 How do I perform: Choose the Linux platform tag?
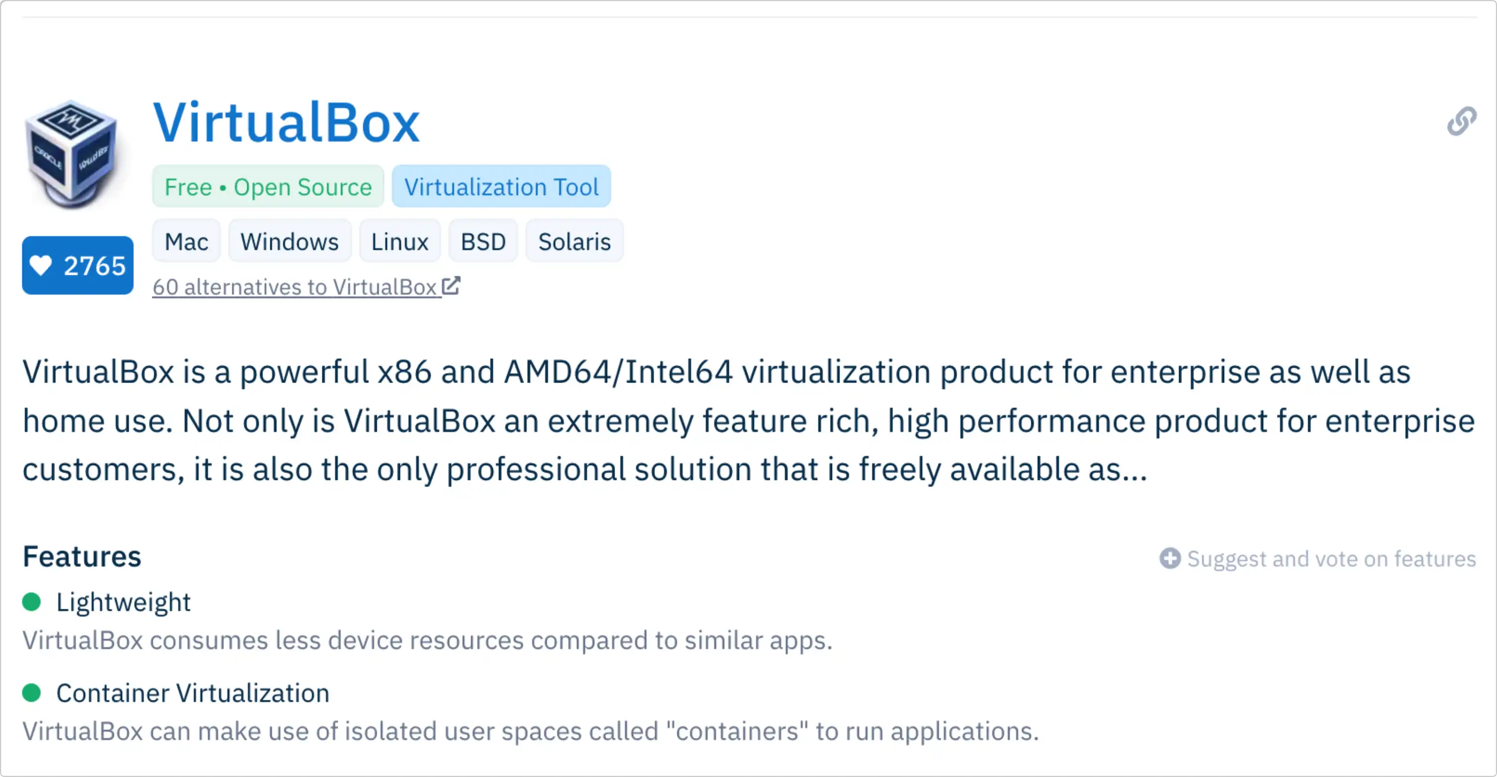coord(399,242)
